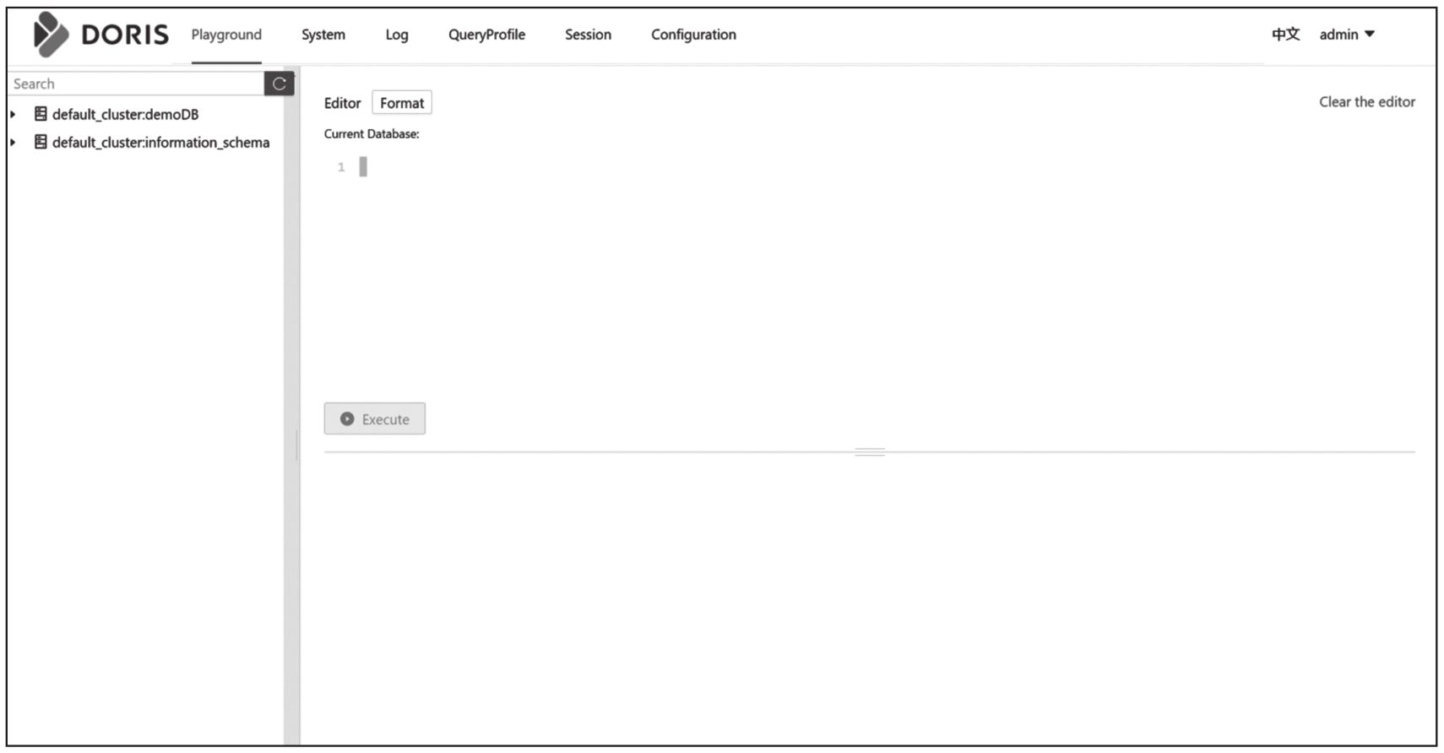Click the sidebar vertical splitter bar
The height and width of the screenshot is (753, 1444).
tap(292, 405)
